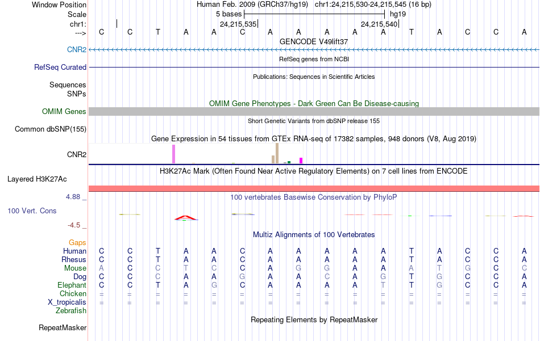Click the red H3K27Ac signal bar

[x=314, y=188]
